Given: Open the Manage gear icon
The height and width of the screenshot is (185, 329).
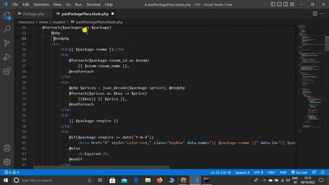Looking at the screenshot, I should (7, 162).
